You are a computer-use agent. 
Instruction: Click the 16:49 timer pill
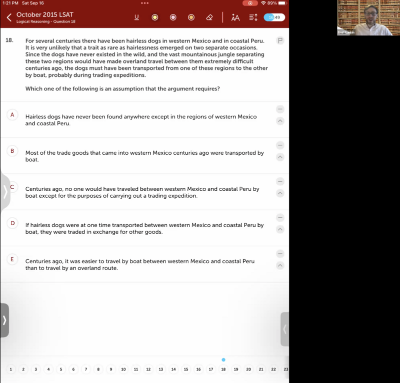(x=274, y=17)
